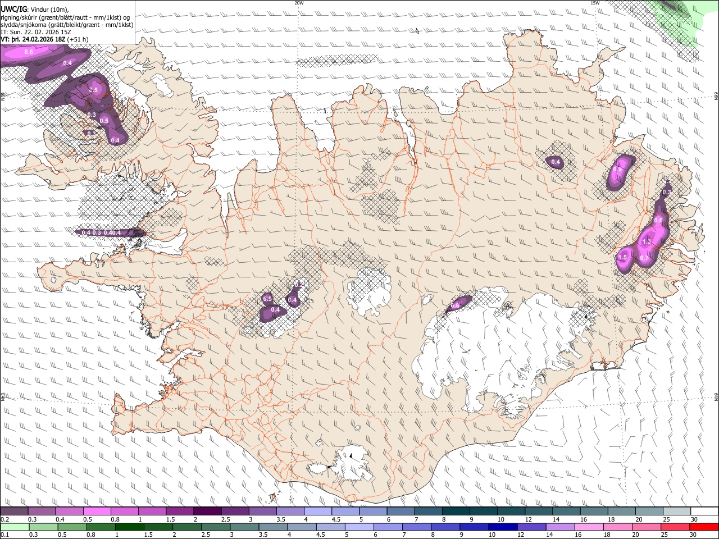Select the 8–9 dark teal swatch, top legend row
The height and width of the screenshot is (539, 719).
click(x=456, y=511)
